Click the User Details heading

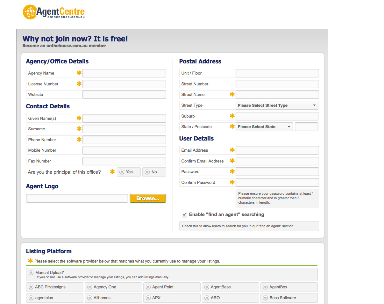coord(196,139)
